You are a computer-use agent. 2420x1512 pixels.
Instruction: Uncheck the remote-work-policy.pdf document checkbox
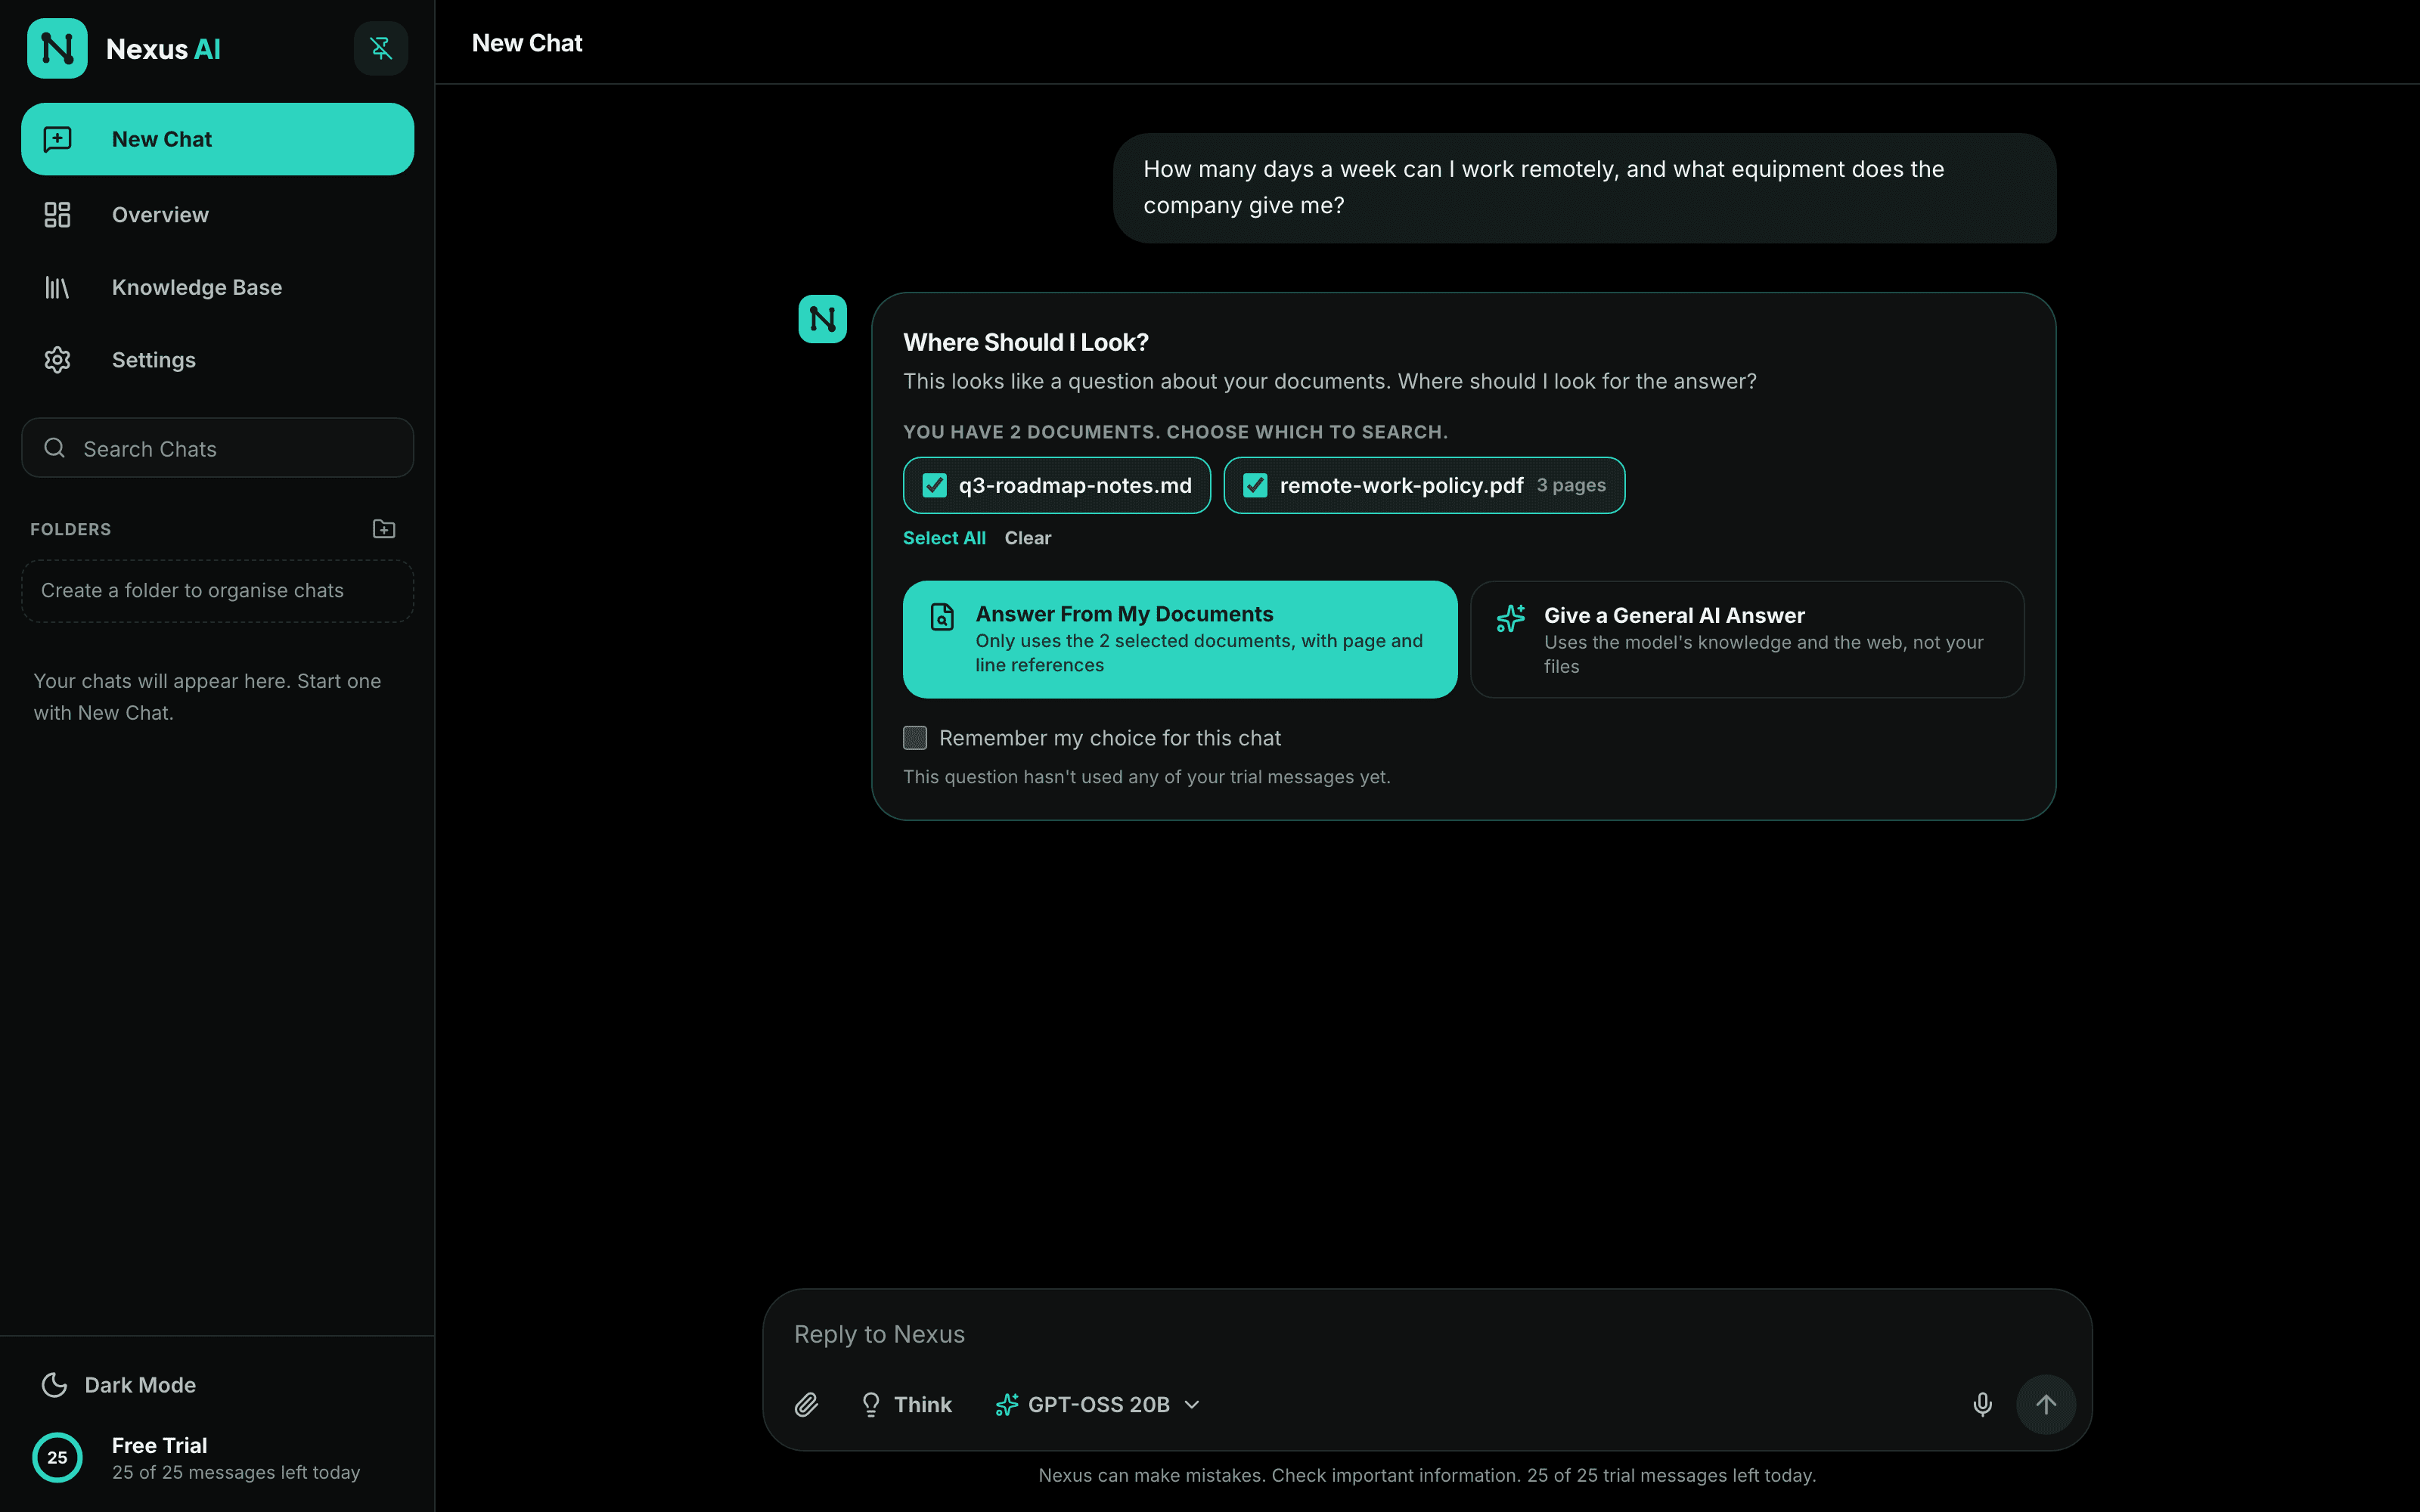pos(1255,485)
